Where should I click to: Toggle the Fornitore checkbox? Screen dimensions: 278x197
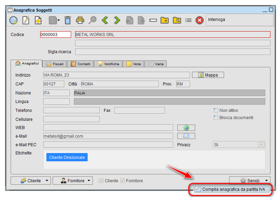(x=122, y=181)
